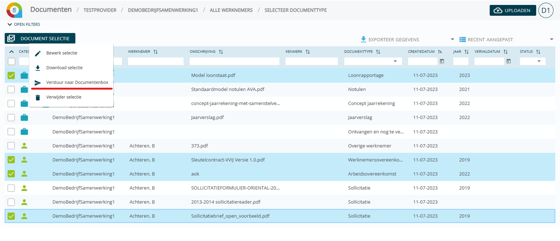Viewport: 560px width, 241px height.
Task: Click the trash icon for Verwijder selectie
Action: point(38,98)
